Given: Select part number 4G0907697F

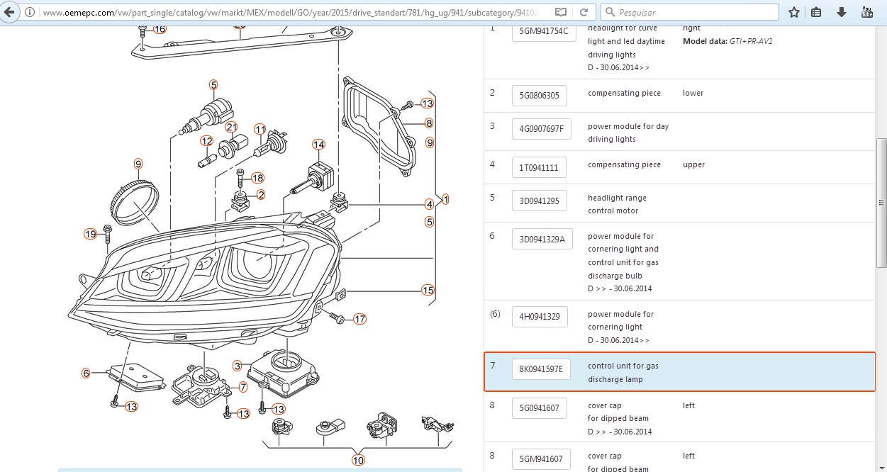Looking at the screenshot, I should pos(541,129).
